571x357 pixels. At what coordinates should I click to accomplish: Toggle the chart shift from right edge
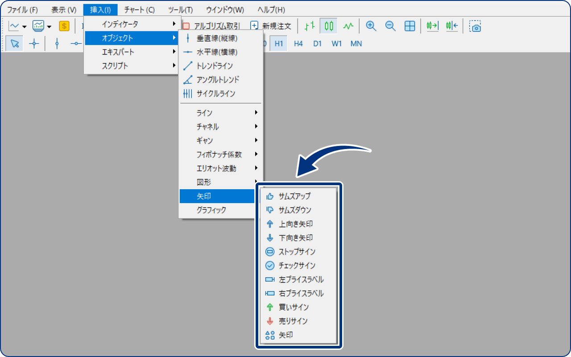[451, 26]
